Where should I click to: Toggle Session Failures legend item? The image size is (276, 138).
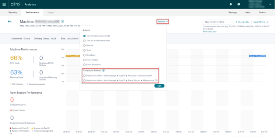[x=17, y=110]
